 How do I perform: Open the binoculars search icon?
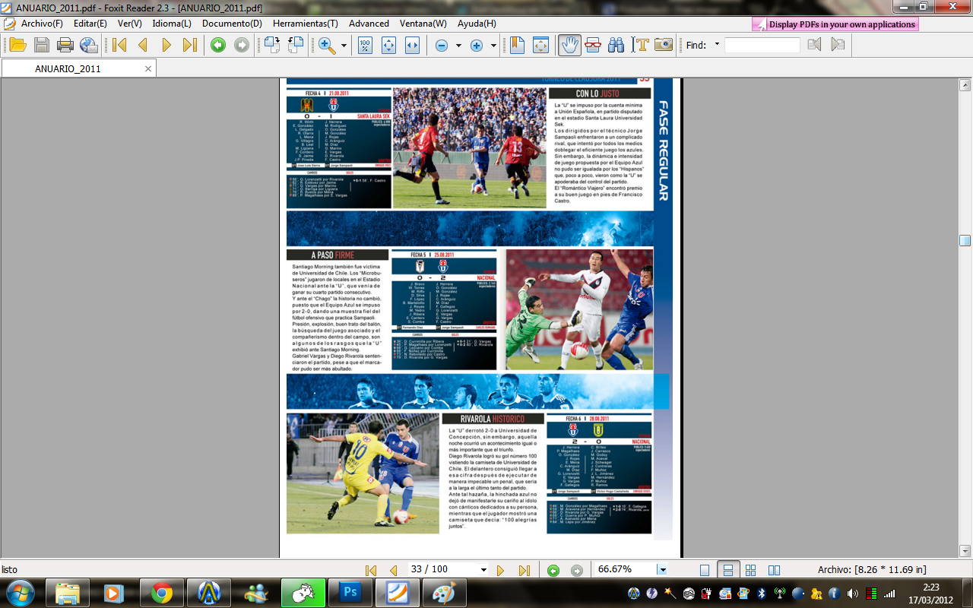[x=616, y=45]
